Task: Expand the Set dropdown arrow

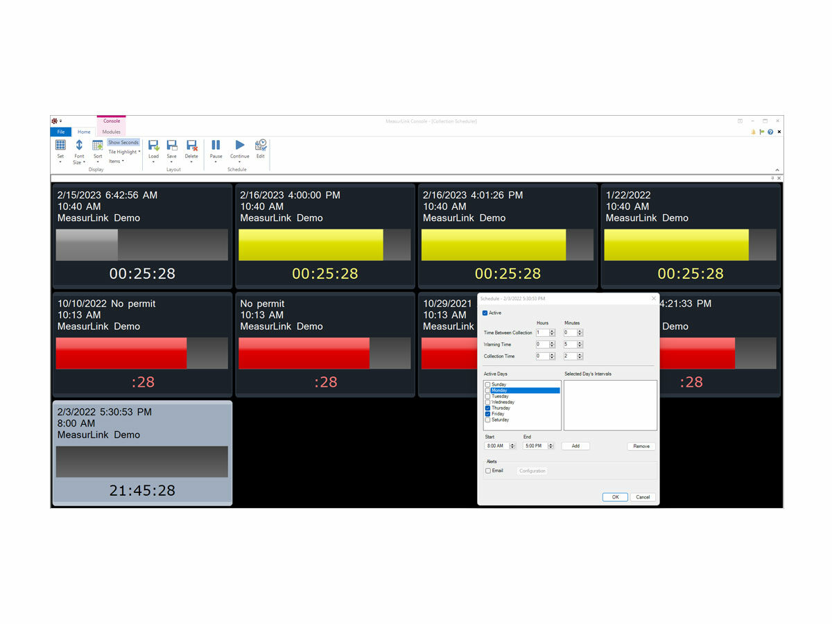Action: [60, 162]
